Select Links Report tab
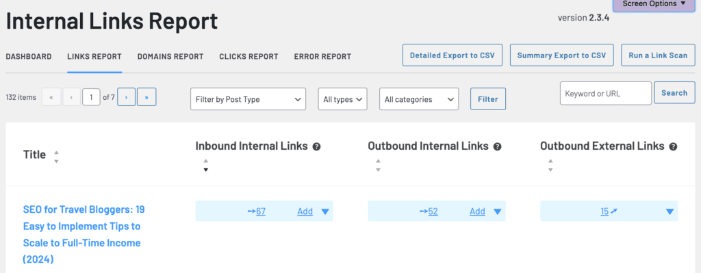The height and width of the screenshot is (273, 701). point(94,57)
